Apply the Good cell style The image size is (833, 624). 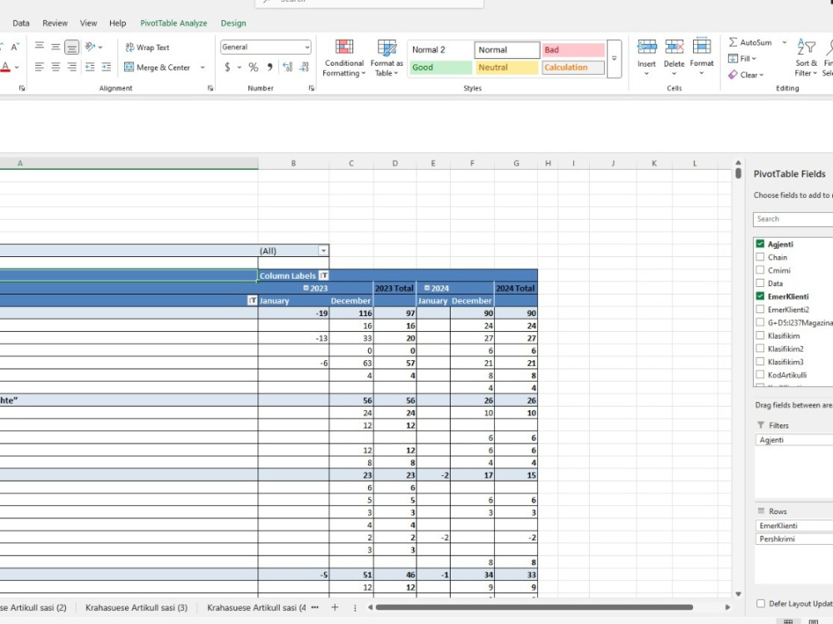441,67
